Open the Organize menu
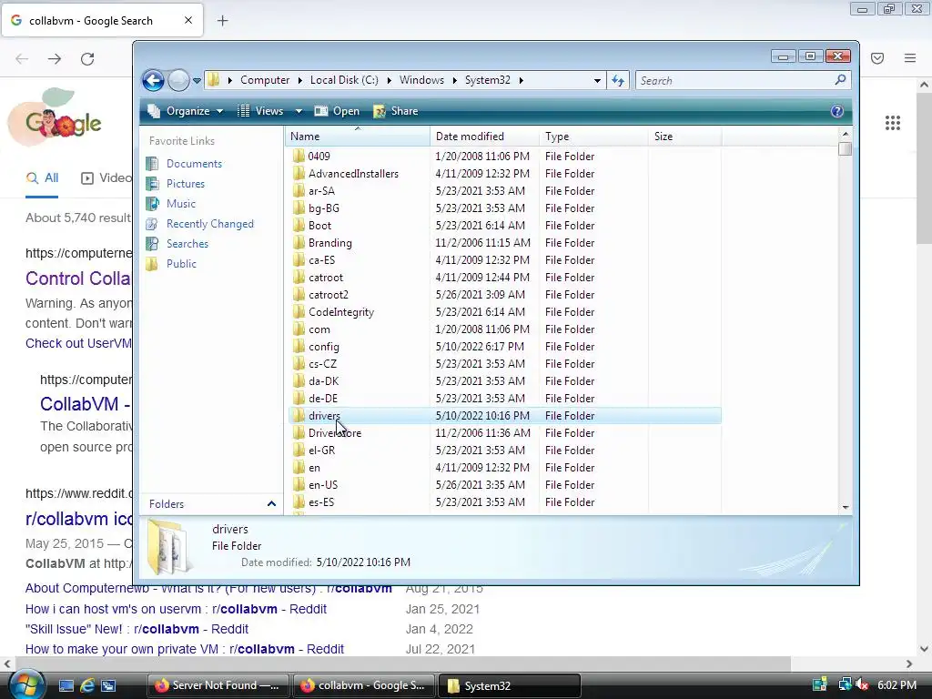Image resolution: width=932 pixels, height=699 pixels. 186,111
